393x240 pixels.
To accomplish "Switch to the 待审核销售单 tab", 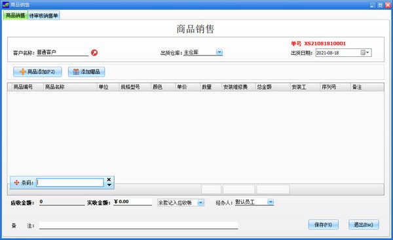I will [44, 16].
